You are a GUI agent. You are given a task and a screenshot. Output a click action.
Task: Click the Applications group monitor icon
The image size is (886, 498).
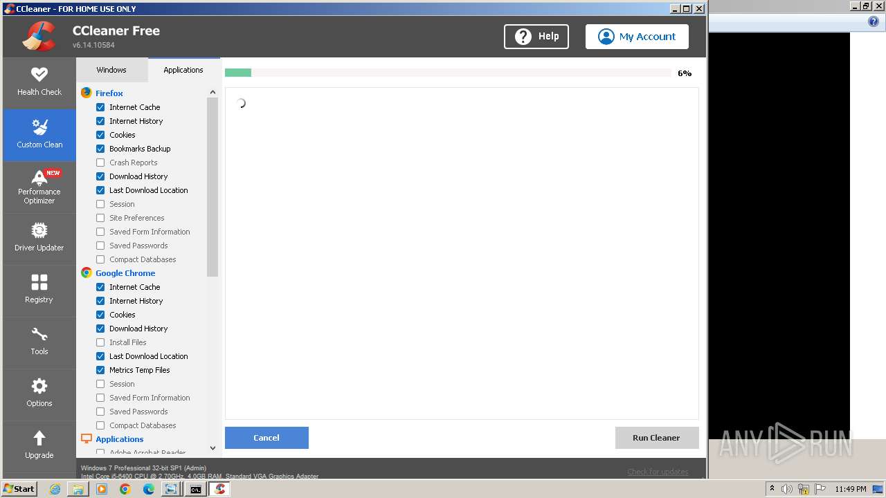87,439
